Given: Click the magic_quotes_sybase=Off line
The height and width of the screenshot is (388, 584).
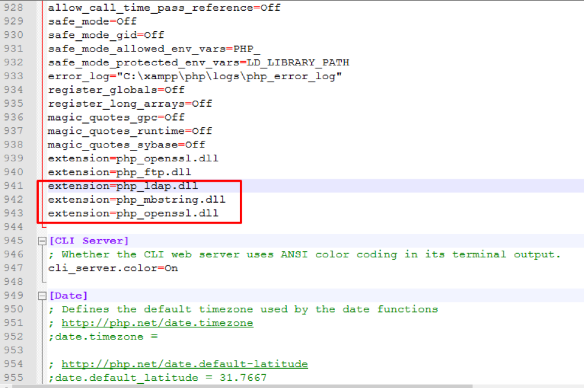Looking at the screenshot, I should point(127,145).
